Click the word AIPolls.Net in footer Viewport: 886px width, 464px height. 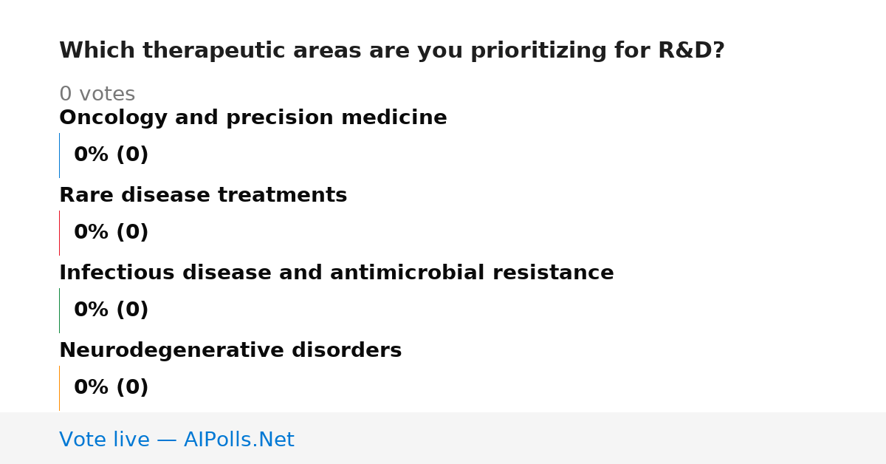[239, 440]
